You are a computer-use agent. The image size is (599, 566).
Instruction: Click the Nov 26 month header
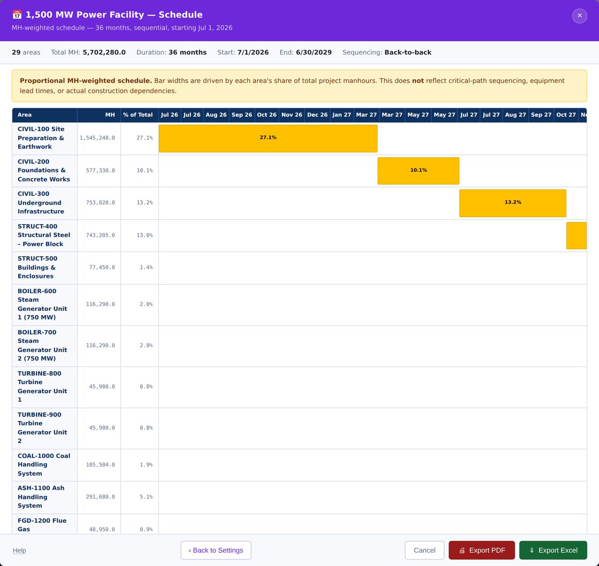click(292, 114)
